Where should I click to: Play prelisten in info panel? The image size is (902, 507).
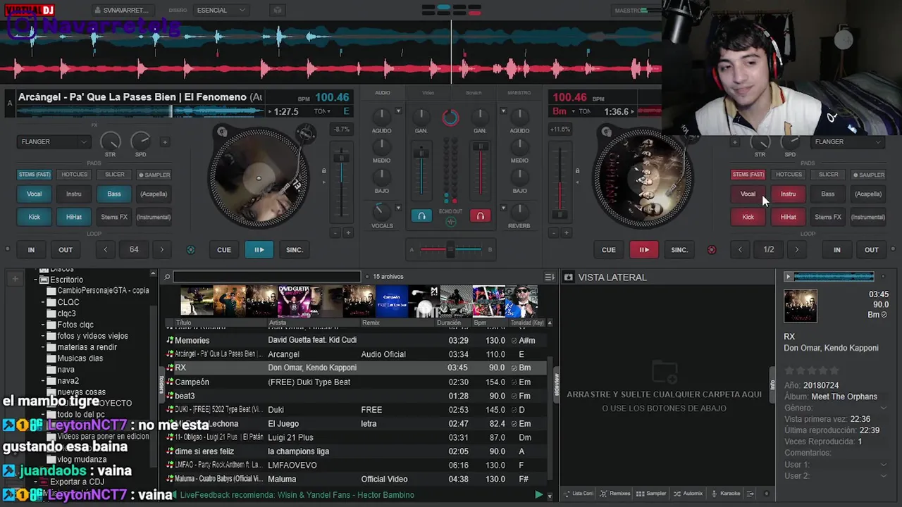pyautogui.click(x=788, y=277)
